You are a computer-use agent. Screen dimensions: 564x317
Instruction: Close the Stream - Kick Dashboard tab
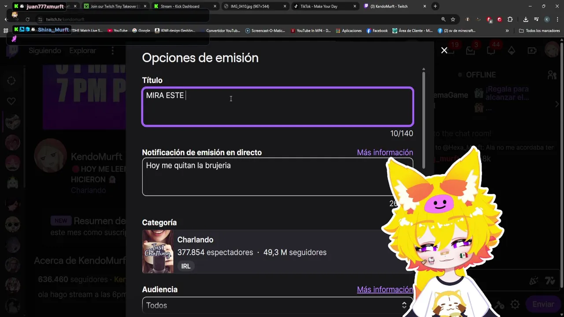pos(215,6)
